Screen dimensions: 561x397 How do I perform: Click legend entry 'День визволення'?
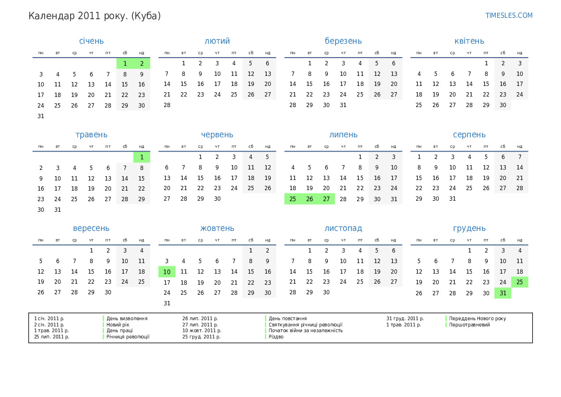point(127,319)
